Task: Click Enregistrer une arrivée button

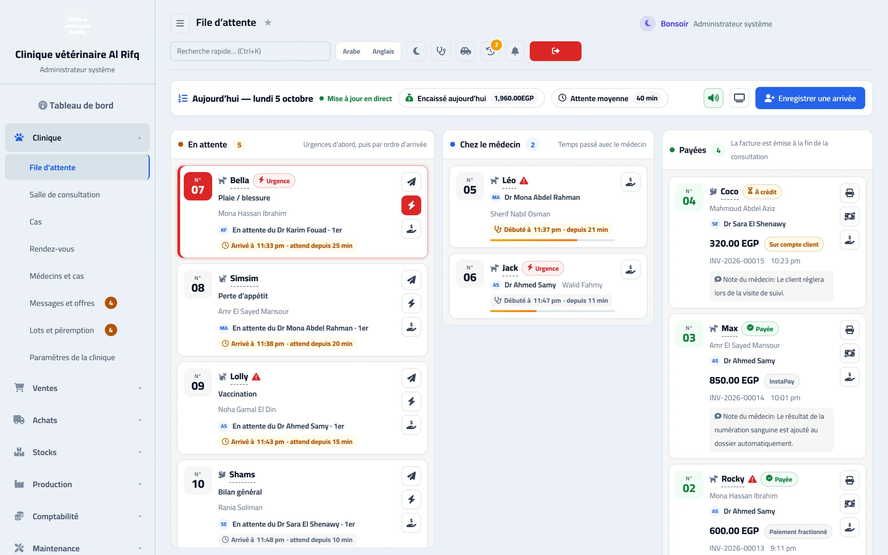Action: point(810,98)
